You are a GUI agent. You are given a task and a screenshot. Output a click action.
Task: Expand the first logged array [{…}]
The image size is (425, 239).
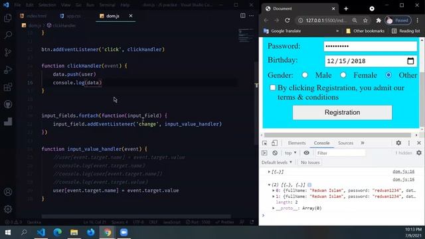coord(269,172)
